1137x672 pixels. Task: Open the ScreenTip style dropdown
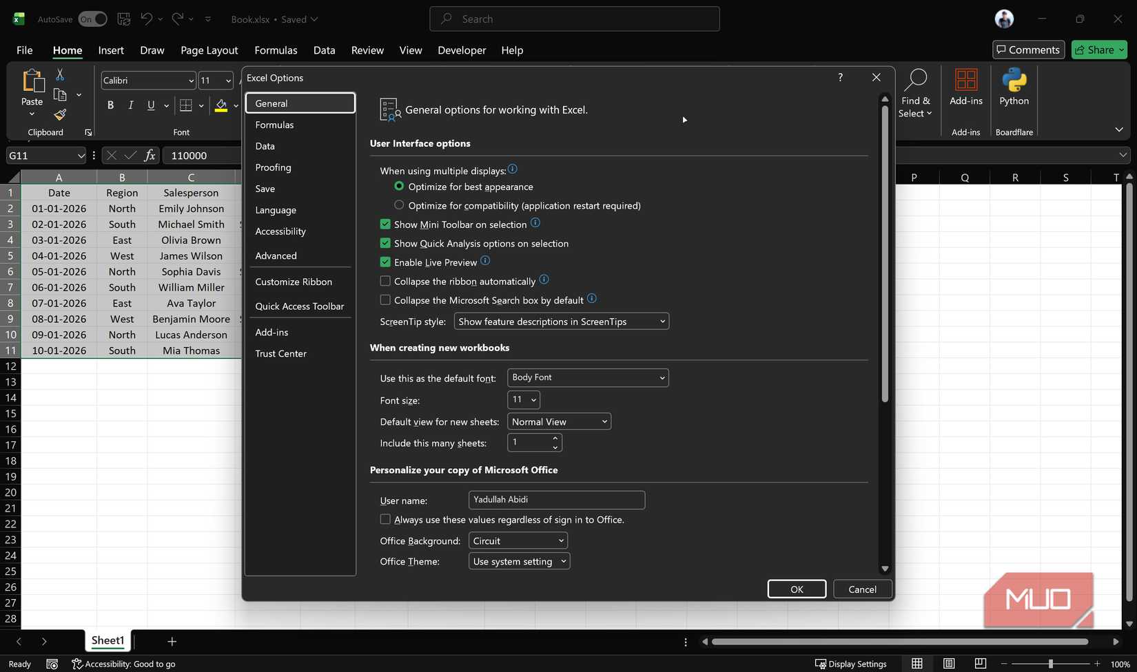tap(561, 322)
